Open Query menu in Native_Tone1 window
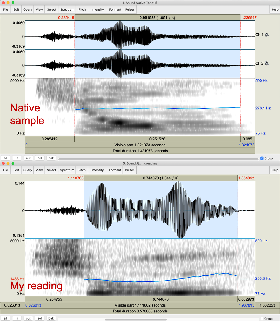The image size is (280, 321). [x=27, y=10]
